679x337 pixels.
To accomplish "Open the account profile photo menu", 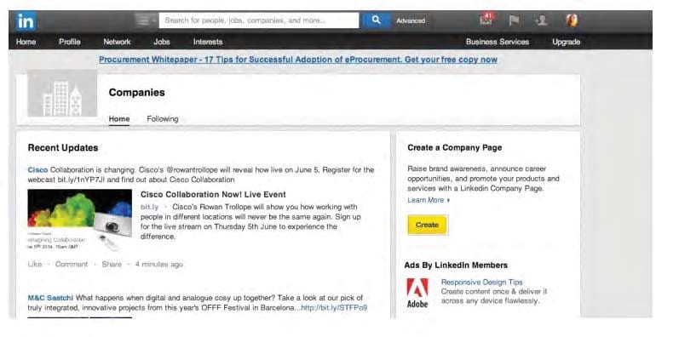I will point(572,20).
